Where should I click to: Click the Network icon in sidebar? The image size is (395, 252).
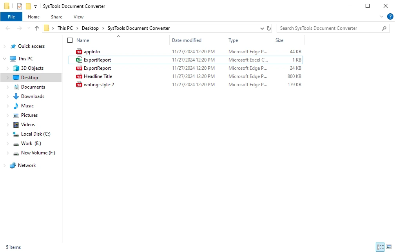13,165
